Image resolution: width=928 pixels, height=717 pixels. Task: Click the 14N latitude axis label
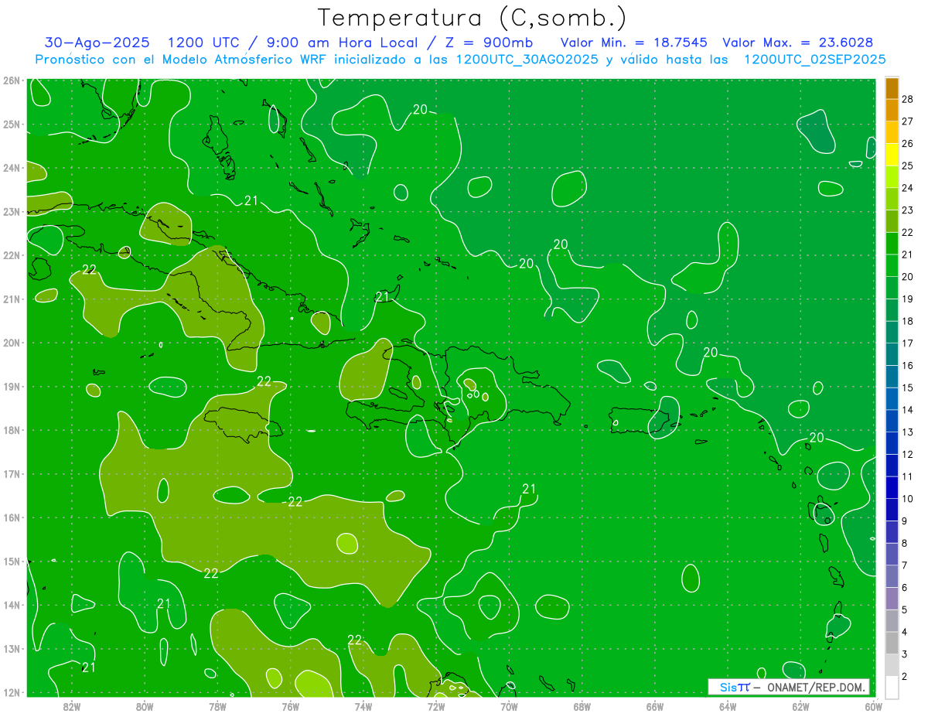(x=11, y=605)
